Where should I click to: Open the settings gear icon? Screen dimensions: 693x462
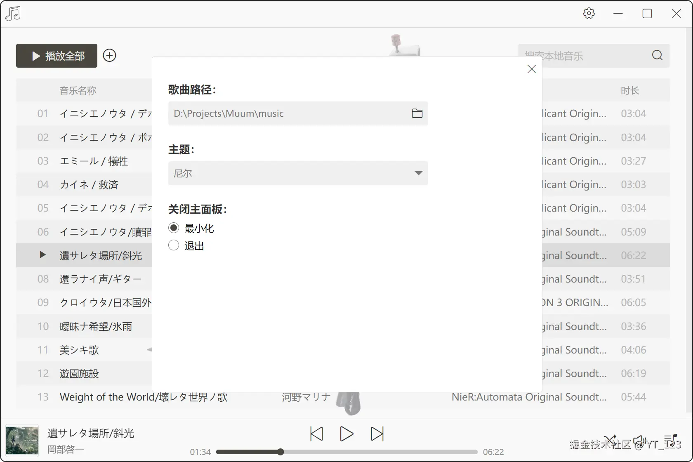[x=589, y=13]
